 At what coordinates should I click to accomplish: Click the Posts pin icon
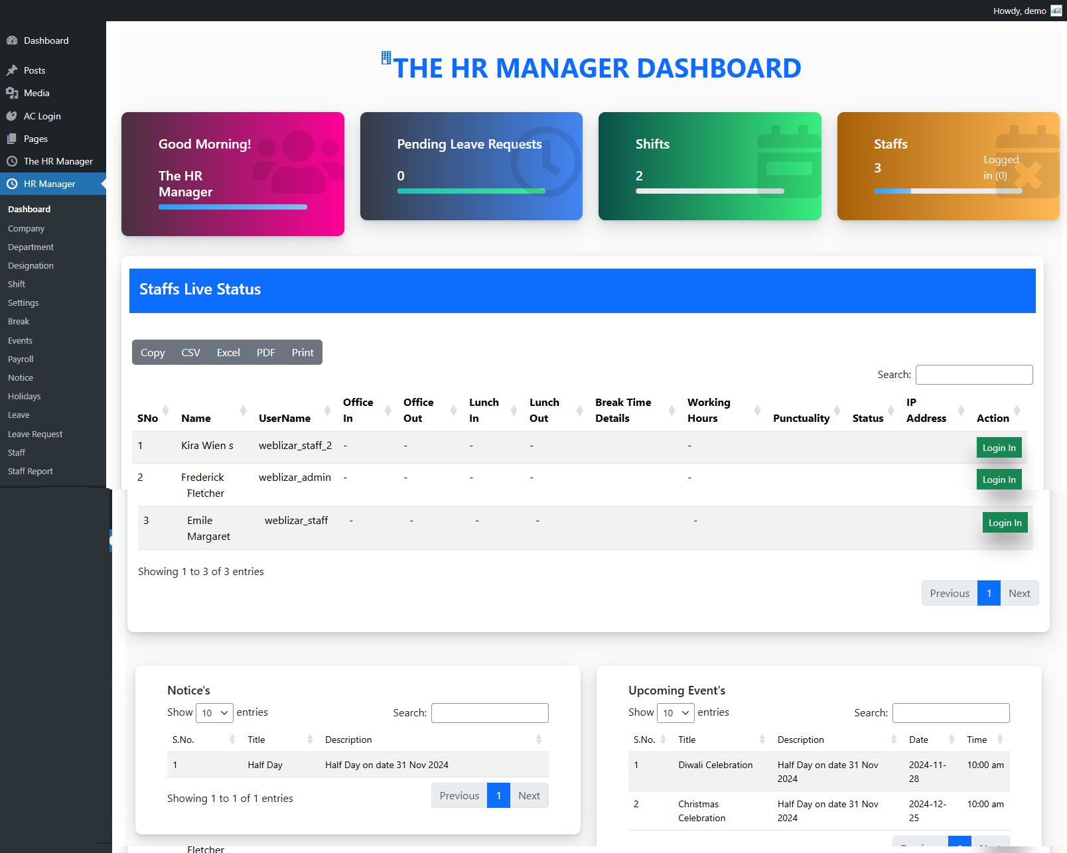point(12,70)
